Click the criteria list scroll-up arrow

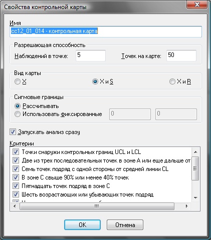pyautogui.click(x=195, y=152)
